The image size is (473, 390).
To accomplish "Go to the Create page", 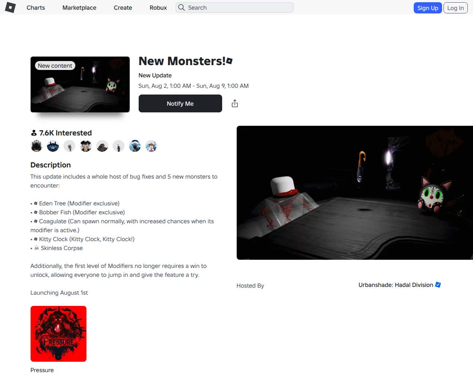I will pyautogui.click(x=123, y=7).
